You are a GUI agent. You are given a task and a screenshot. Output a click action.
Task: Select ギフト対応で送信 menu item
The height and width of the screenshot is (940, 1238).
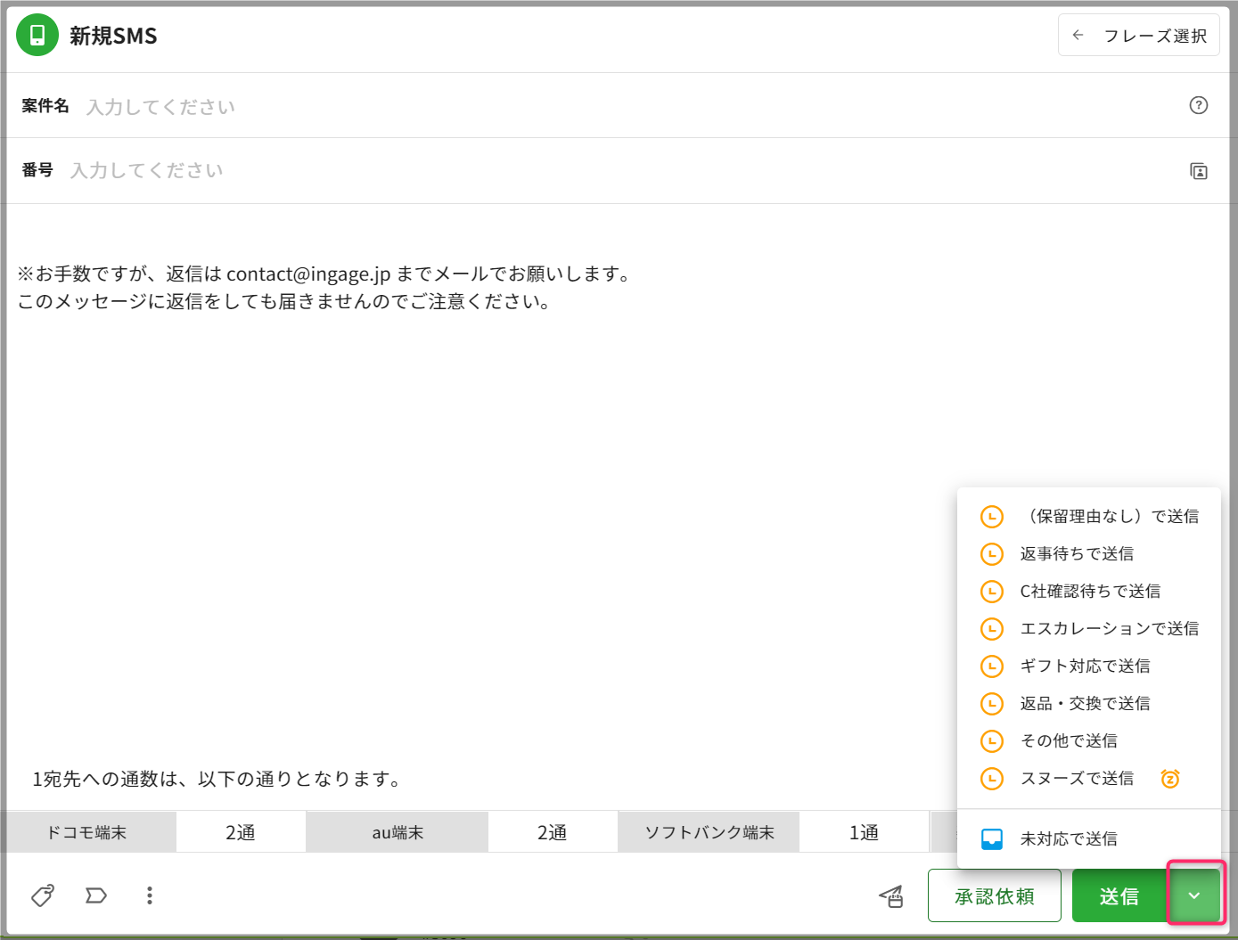pos(1085,666)
